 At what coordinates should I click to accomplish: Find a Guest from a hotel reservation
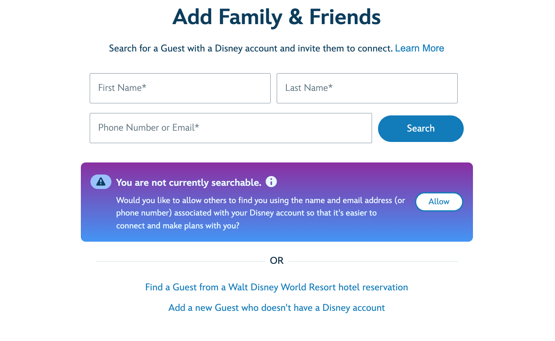pos(276,287)
